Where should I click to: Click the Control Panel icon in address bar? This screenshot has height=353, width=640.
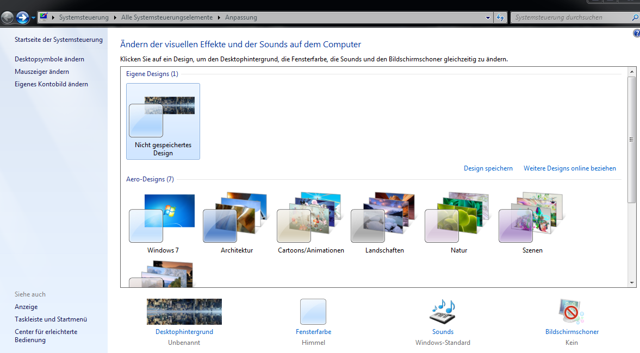click(x=44, y=17)
